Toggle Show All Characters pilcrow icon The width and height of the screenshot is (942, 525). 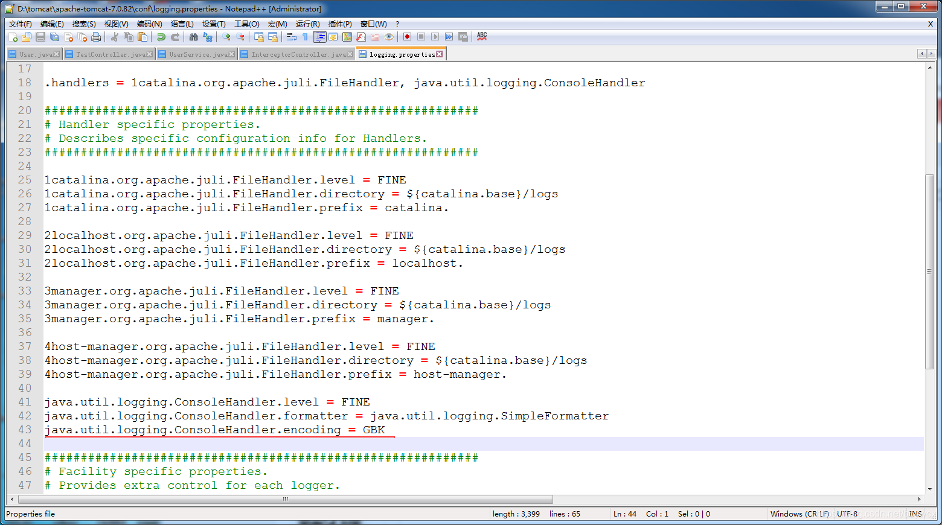tap(306, 37)
